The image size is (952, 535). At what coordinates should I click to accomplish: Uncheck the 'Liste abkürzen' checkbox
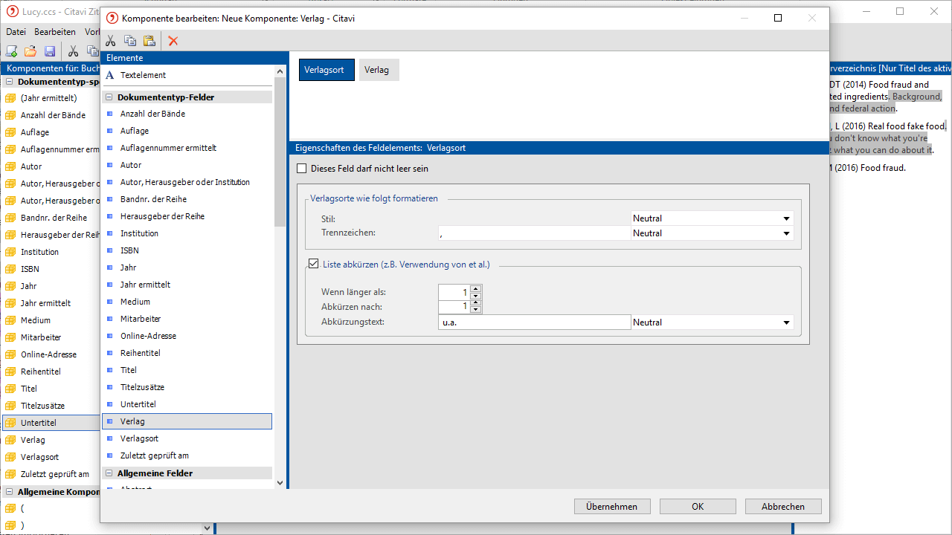click(313, 264)
